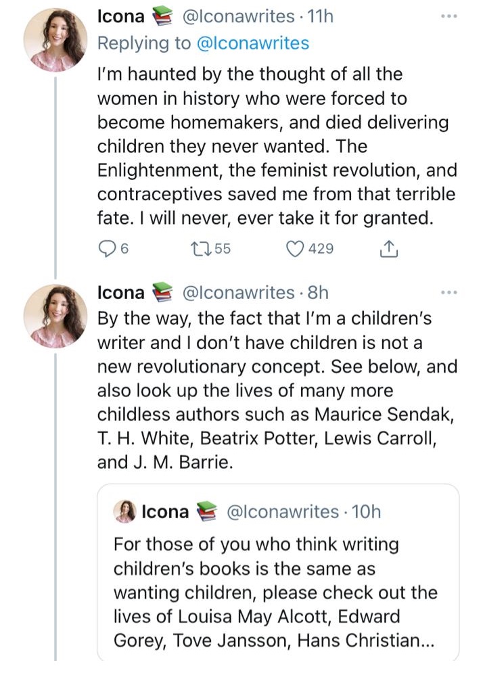This screenshot has width=483, height=673.
Task: Share the first tweet using share icon
Action: pos(388,249)
